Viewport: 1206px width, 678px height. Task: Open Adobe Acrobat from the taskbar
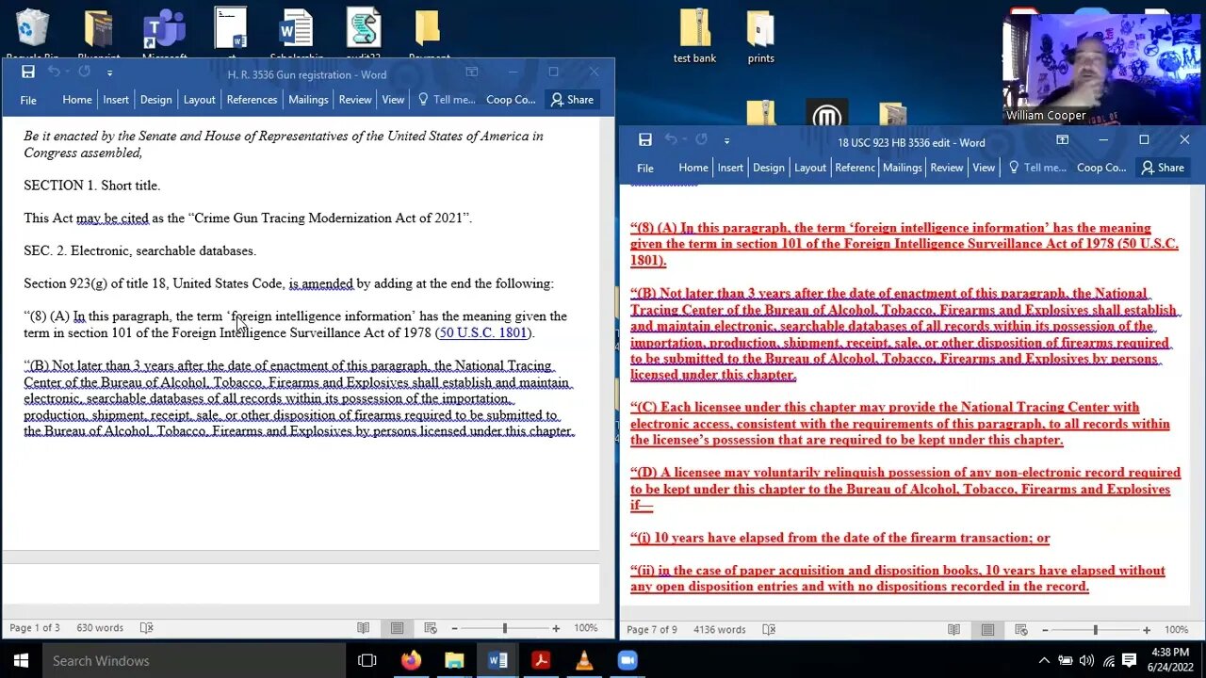[x=541, y=661]
